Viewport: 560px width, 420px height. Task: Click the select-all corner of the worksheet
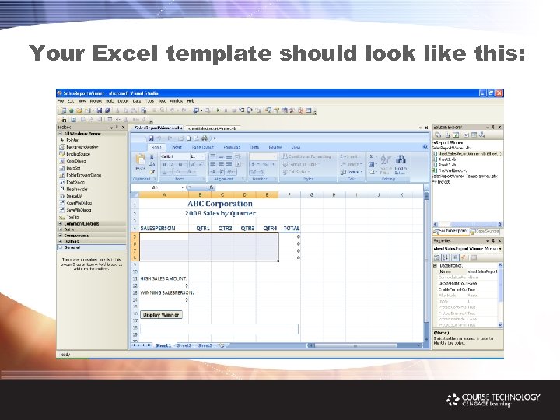pos(135,194)
